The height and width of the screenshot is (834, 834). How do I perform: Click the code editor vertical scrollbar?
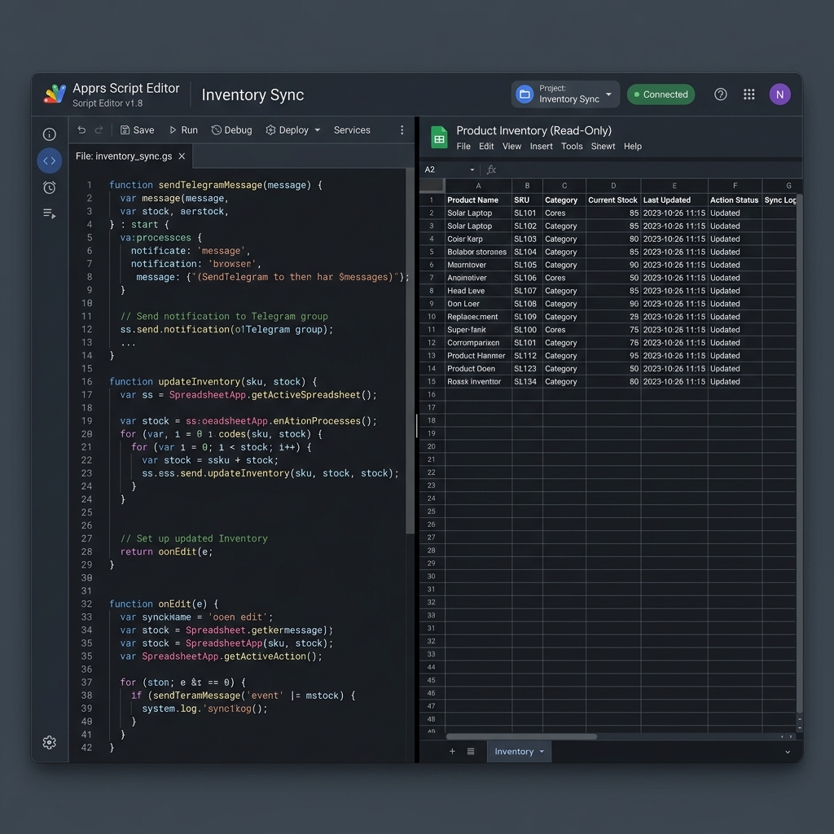pos(410,351)
